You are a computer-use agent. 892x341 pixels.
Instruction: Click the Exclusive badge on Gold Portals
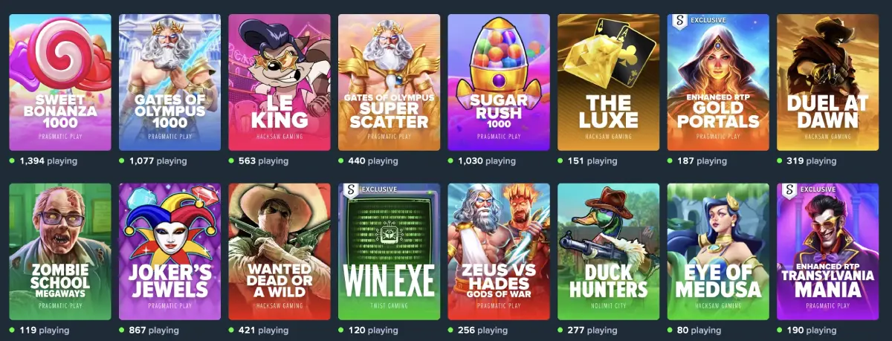[699, 20]
